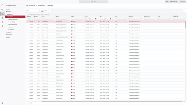Open No shows in the side menu
187x105 pixels.
[x=11, y=27]
